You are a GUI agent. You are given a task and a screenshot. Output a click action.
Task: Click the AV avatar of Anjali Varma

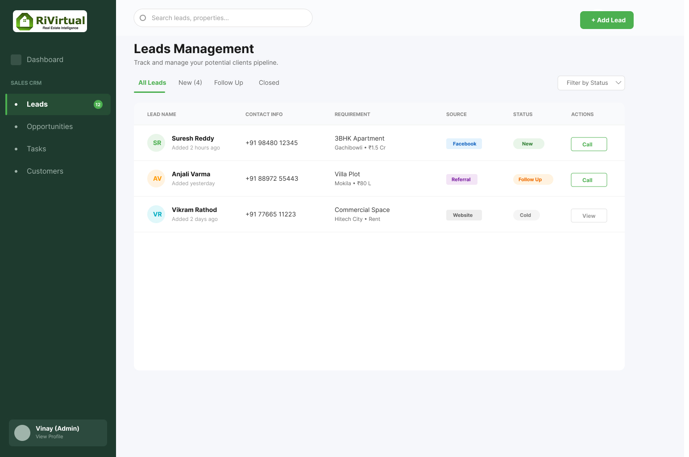click(x=156, y=179)
